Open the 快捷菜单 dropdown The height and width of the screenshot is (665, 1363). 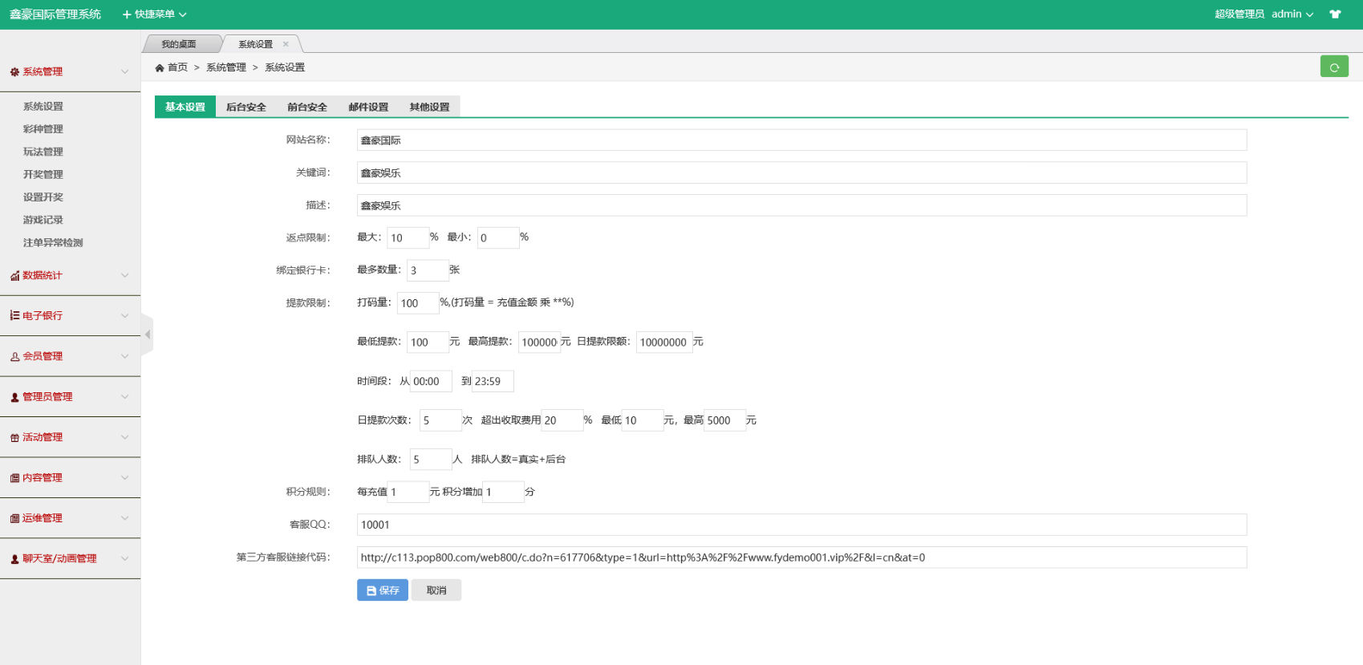(155, 14)
